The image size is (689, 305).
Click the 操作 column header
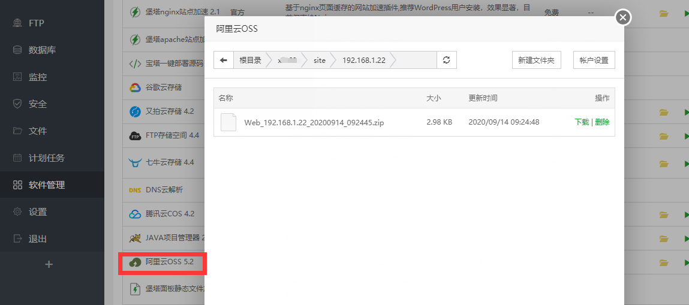pos(603,98)
